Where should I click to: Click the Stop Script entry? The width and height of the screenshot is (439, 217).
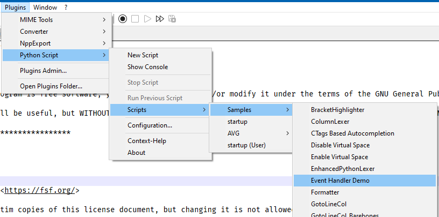160,83
